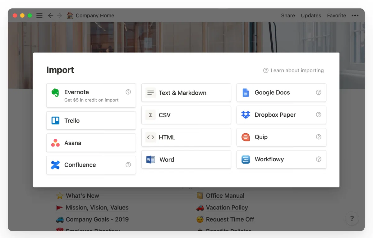
Task: Click 'Get $5 in credit on import' text
Action: [x=91, y=100]
